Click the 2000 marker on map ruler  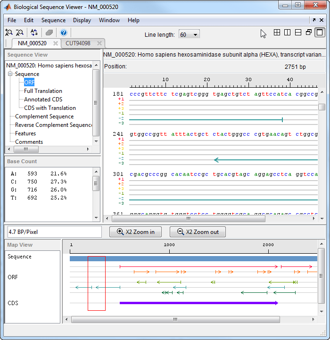click(268, 245)
